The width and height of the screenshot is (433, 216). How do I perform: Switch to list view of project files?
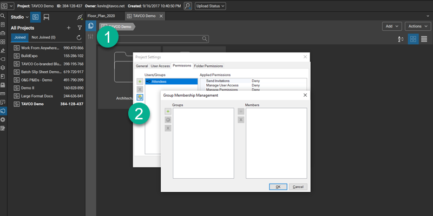[424, 39]
